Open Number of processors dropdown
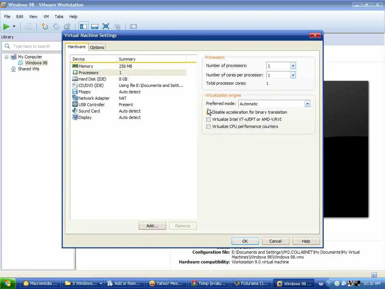385x289 pixels. (293, 66)
